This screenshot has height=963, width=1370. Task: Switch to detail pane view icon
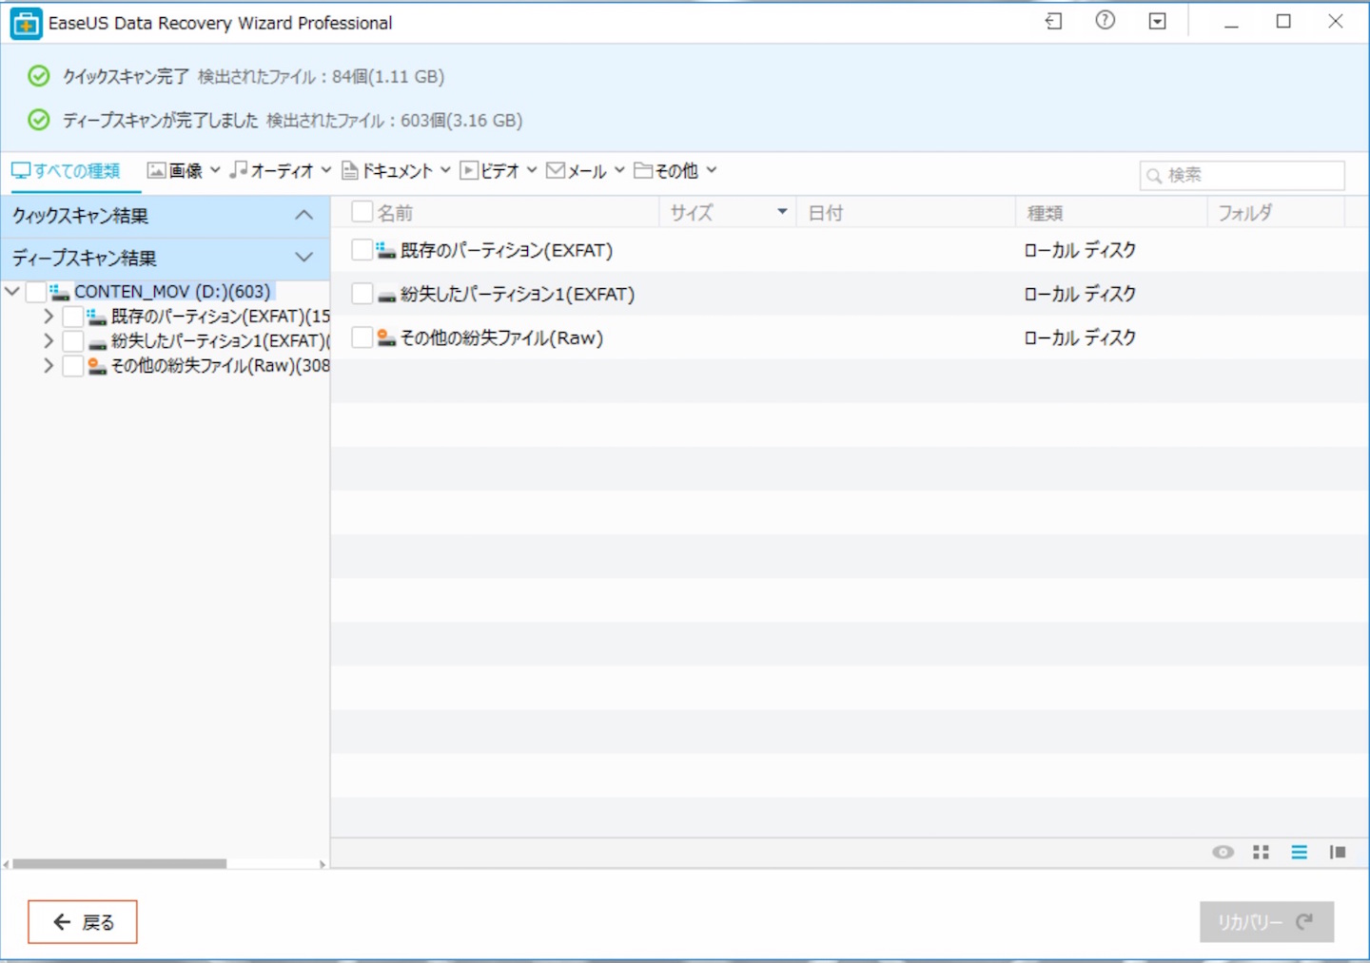1338,852
